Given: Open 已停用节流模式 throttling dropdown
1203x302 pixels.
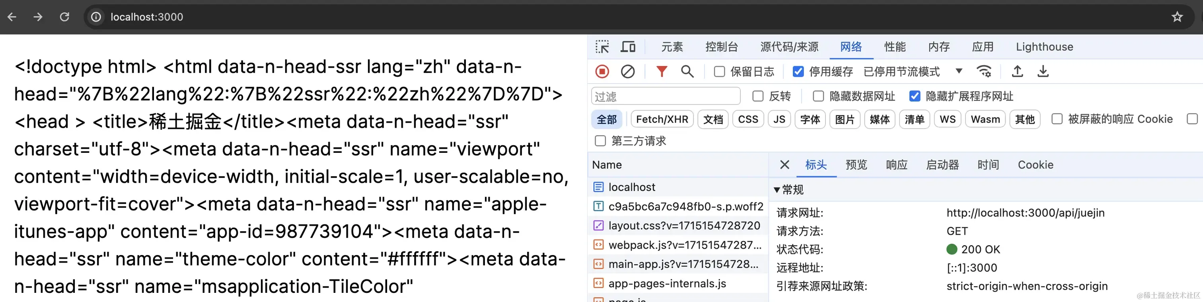Looking at the screenshot, I should 913,71.
